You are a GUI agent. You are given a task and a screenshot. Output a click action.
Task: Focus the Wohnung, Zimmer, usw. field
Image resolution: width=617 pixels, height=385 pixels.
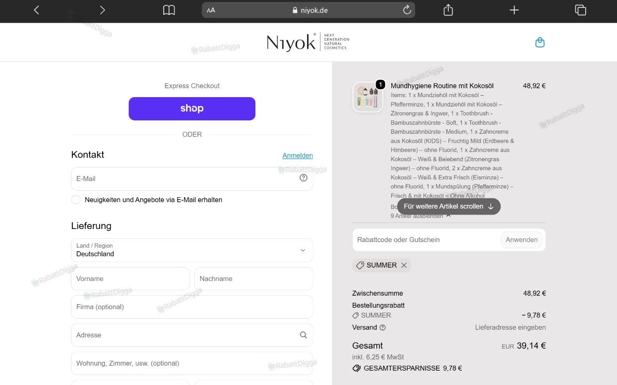tap(192, 364)
